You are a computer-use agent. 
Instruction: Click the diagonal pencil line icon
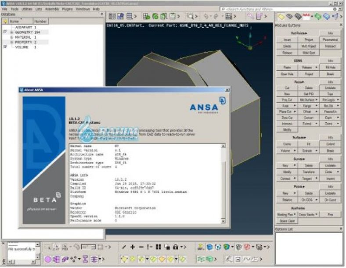tap(124, 247)
